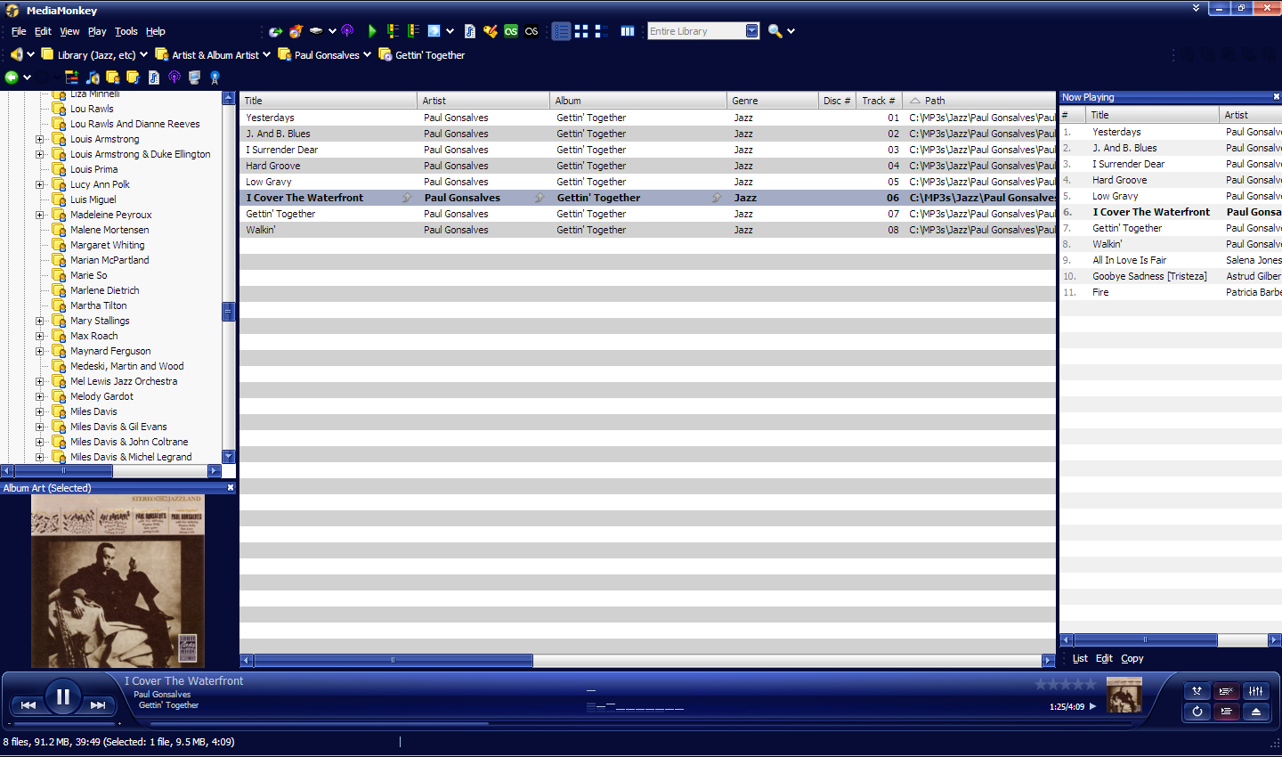
Task: Expand the Louis Armstrong tree node
Action: click(x=39, y=139)
